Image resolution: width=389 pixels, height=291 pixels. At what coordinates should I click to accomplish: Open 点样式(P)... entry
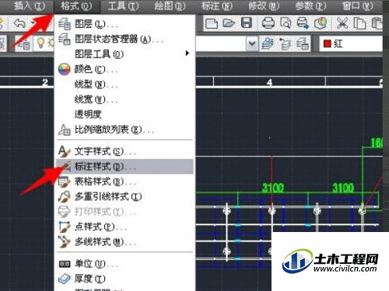(124, 227)
